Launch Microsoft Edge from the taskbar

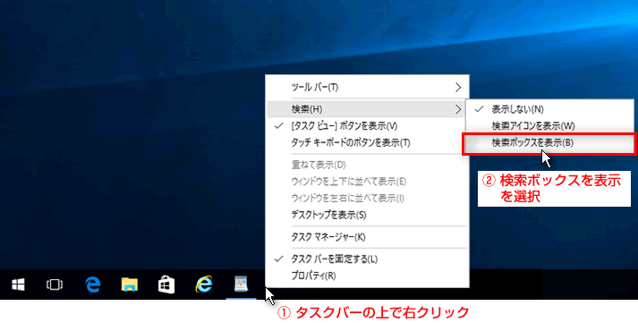tap(93, 285)
